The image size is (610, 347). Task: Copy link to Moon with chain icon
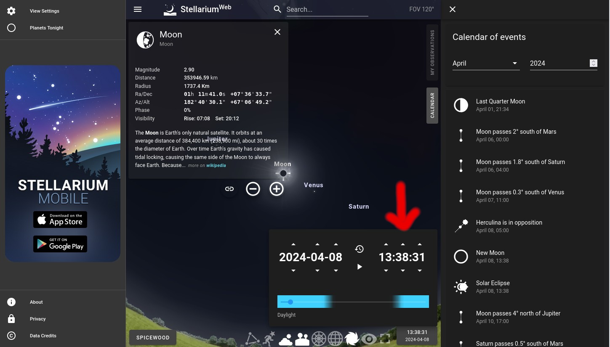pos(229,189)
